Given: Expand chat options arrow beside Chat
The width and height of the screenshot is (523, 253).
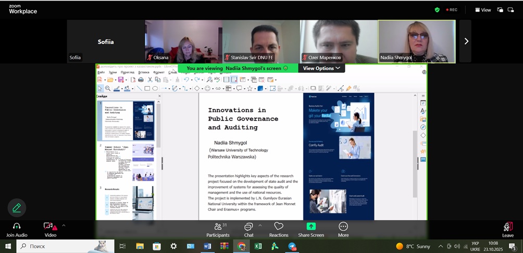Looking at the screenshot, I should tap(260, 225).
